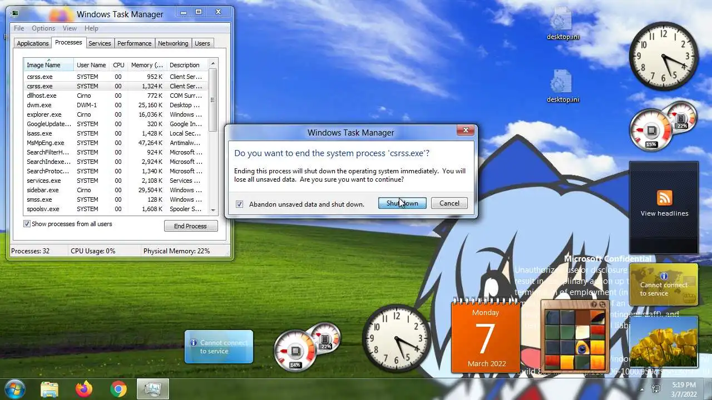The image size is (712, 400).
Task: Click the large clock gadget in sidebar
Action: pyautogui.click(x=663, y=56)
